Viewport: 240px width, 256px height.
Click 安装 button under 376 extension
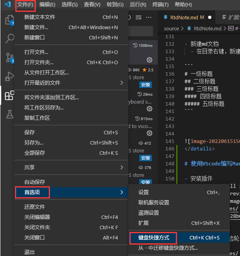(146, 182)
